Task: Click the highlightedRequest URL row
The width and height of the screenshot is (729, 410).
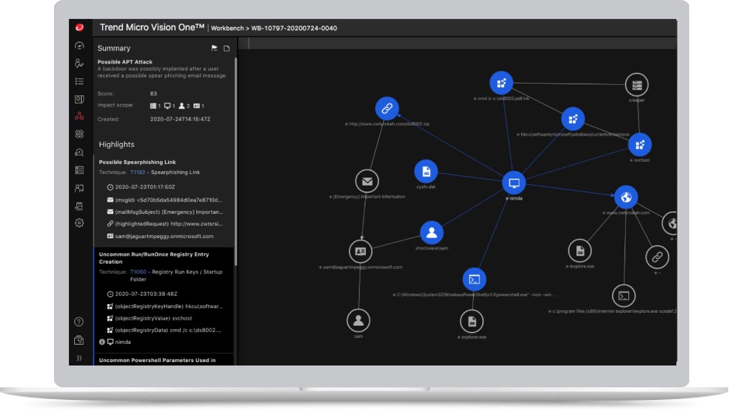Action: (x=165, y=224)
